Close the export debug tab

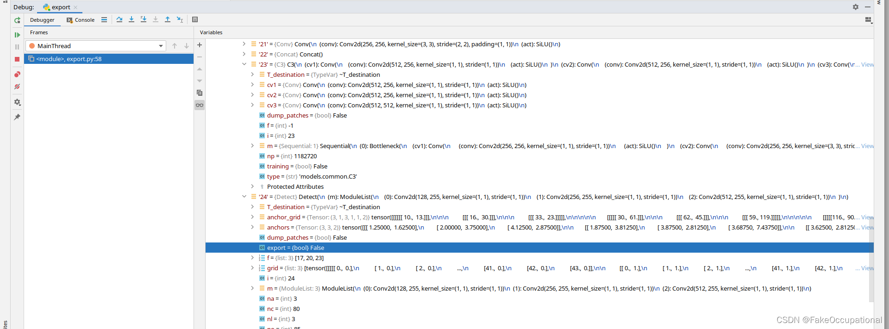click(75, 7)
